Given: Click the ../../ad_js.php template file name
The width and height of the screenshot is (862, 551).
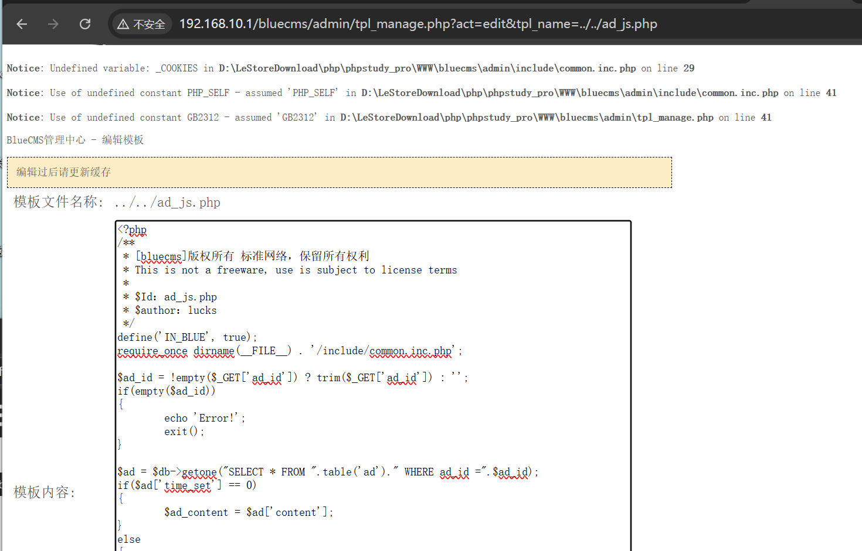Looking at the screenshot, I should tap(167, 203).
